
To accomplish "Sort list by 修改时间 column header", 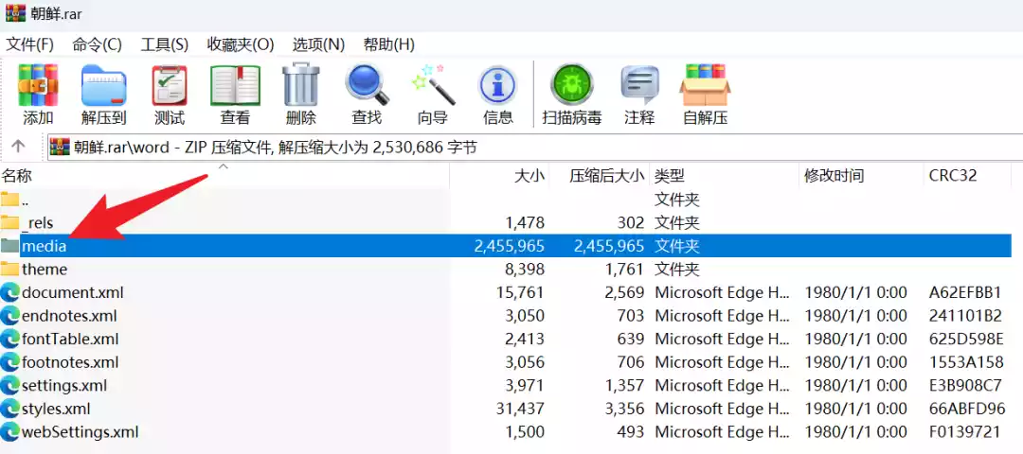I will 835,176.
